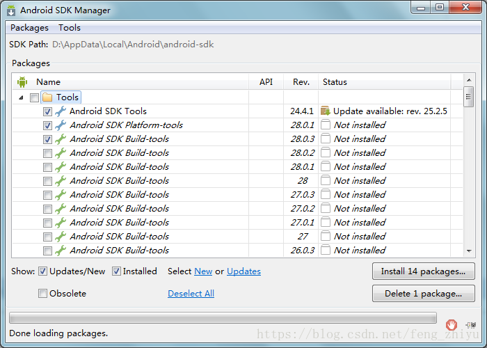
Task: Click the scrollbar up arrow
Action: (469, 80)
